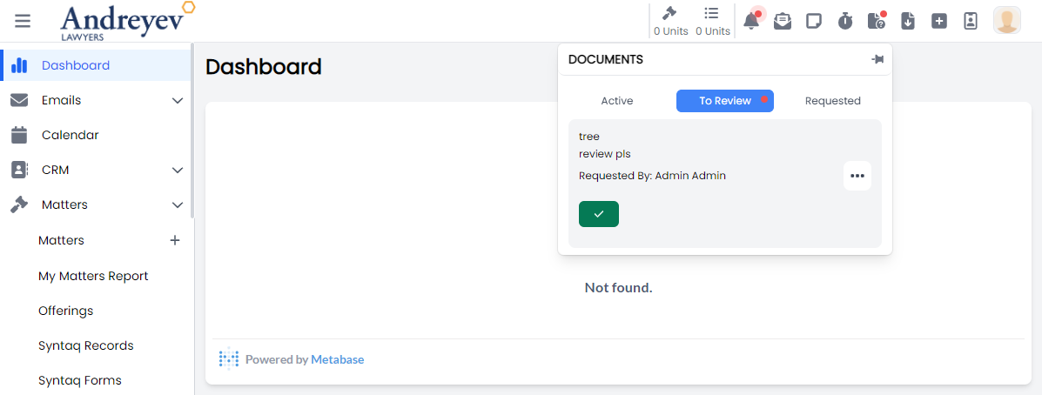This screenshot has width=1042, height=395.
Task: Click the plus quick-add icon
Action: pyautogui.click(x=939, y=21)
